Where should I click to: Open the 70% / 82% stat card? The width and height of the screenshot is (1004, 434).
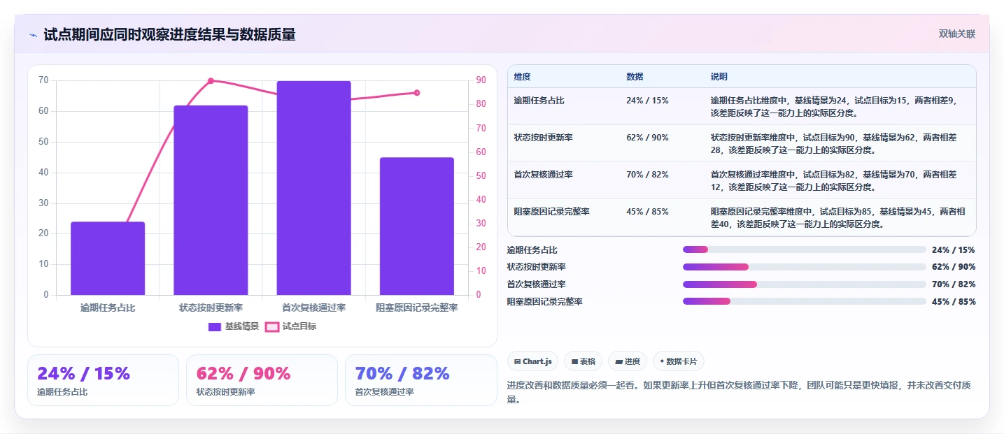420,380
